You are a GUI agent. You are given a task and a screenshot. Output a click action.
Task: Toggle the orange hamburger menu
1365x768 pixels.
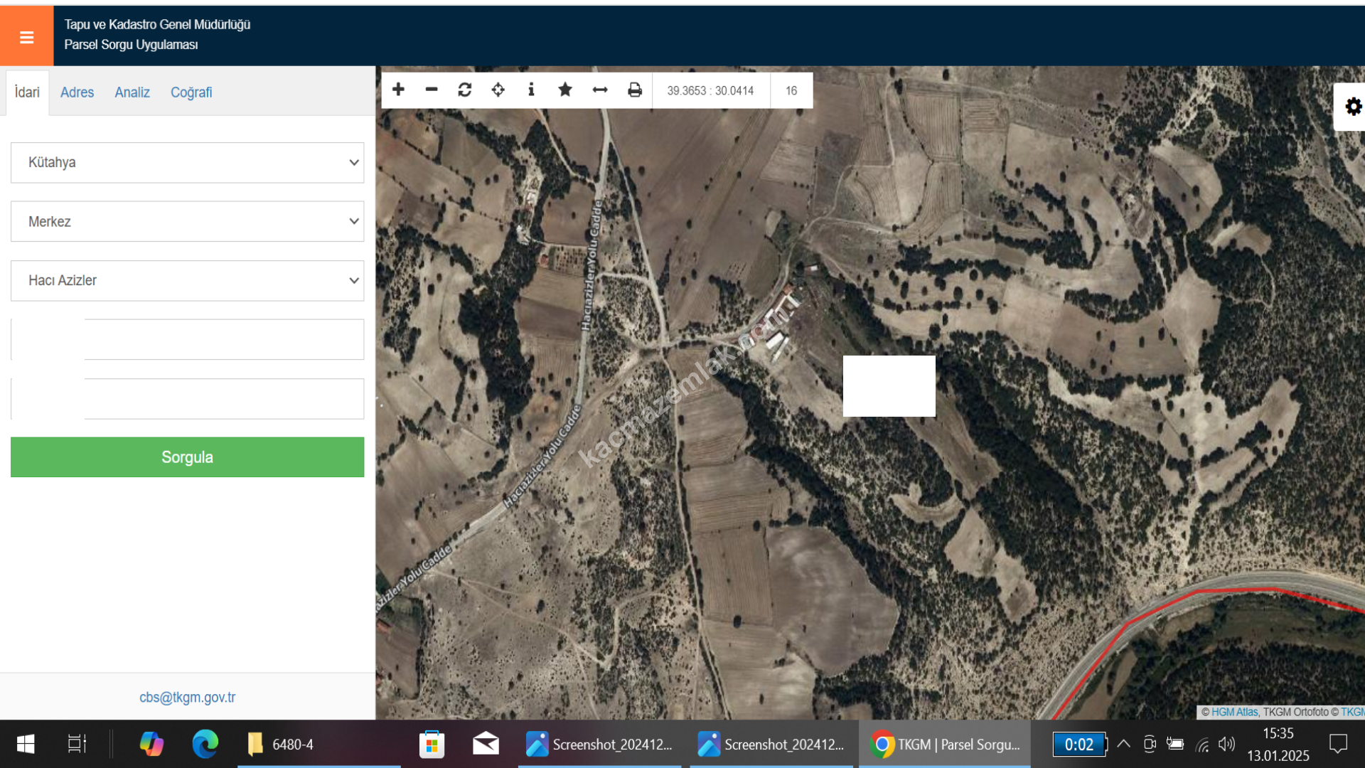point(26,37)
